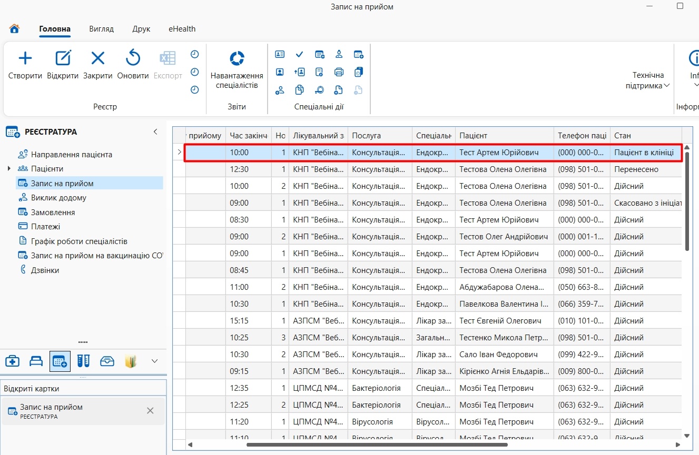Click the Скасовано з ініціат status cell
The width and height of the screenshot is (699, 455).
[646, 203]
